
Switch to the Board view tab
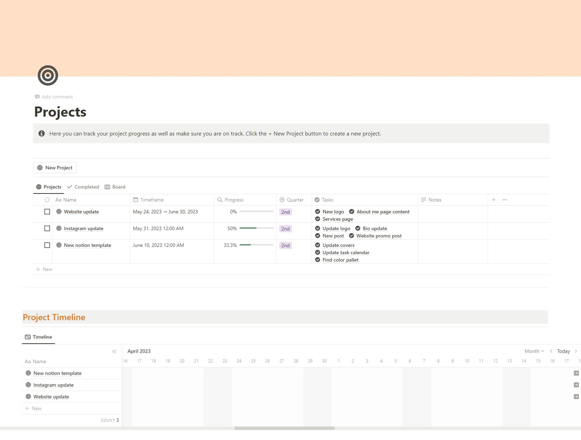coord(115,187)
